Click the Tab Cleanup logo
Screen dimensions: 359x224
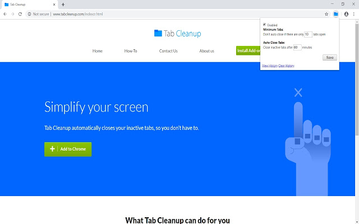(x=177, y=34)
